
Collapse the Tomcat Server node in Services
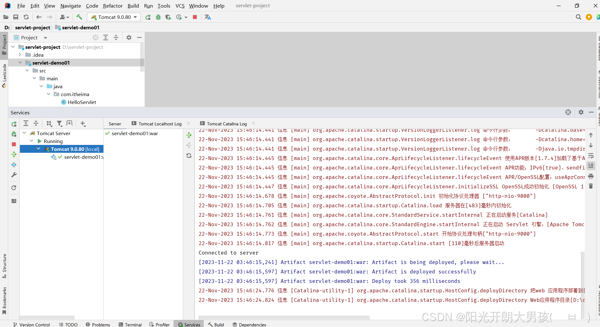(24, 133)
